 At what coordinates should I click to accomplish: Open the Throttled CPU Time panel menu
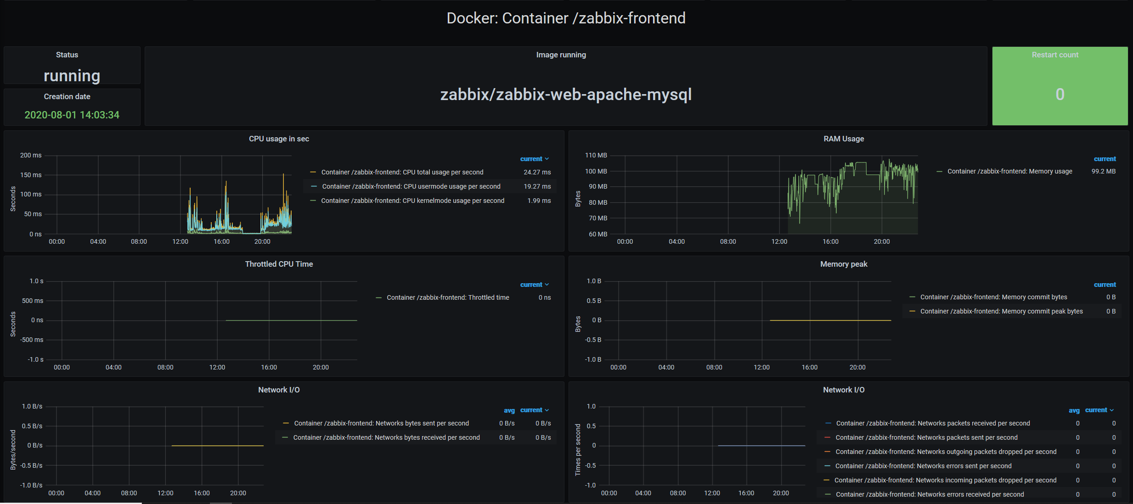279,264
